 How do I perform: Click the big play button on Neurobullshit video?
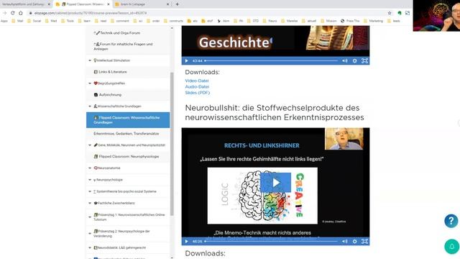tap(275, 183)
